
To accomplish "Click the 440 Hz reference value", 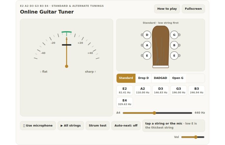I will click(200, 113).
